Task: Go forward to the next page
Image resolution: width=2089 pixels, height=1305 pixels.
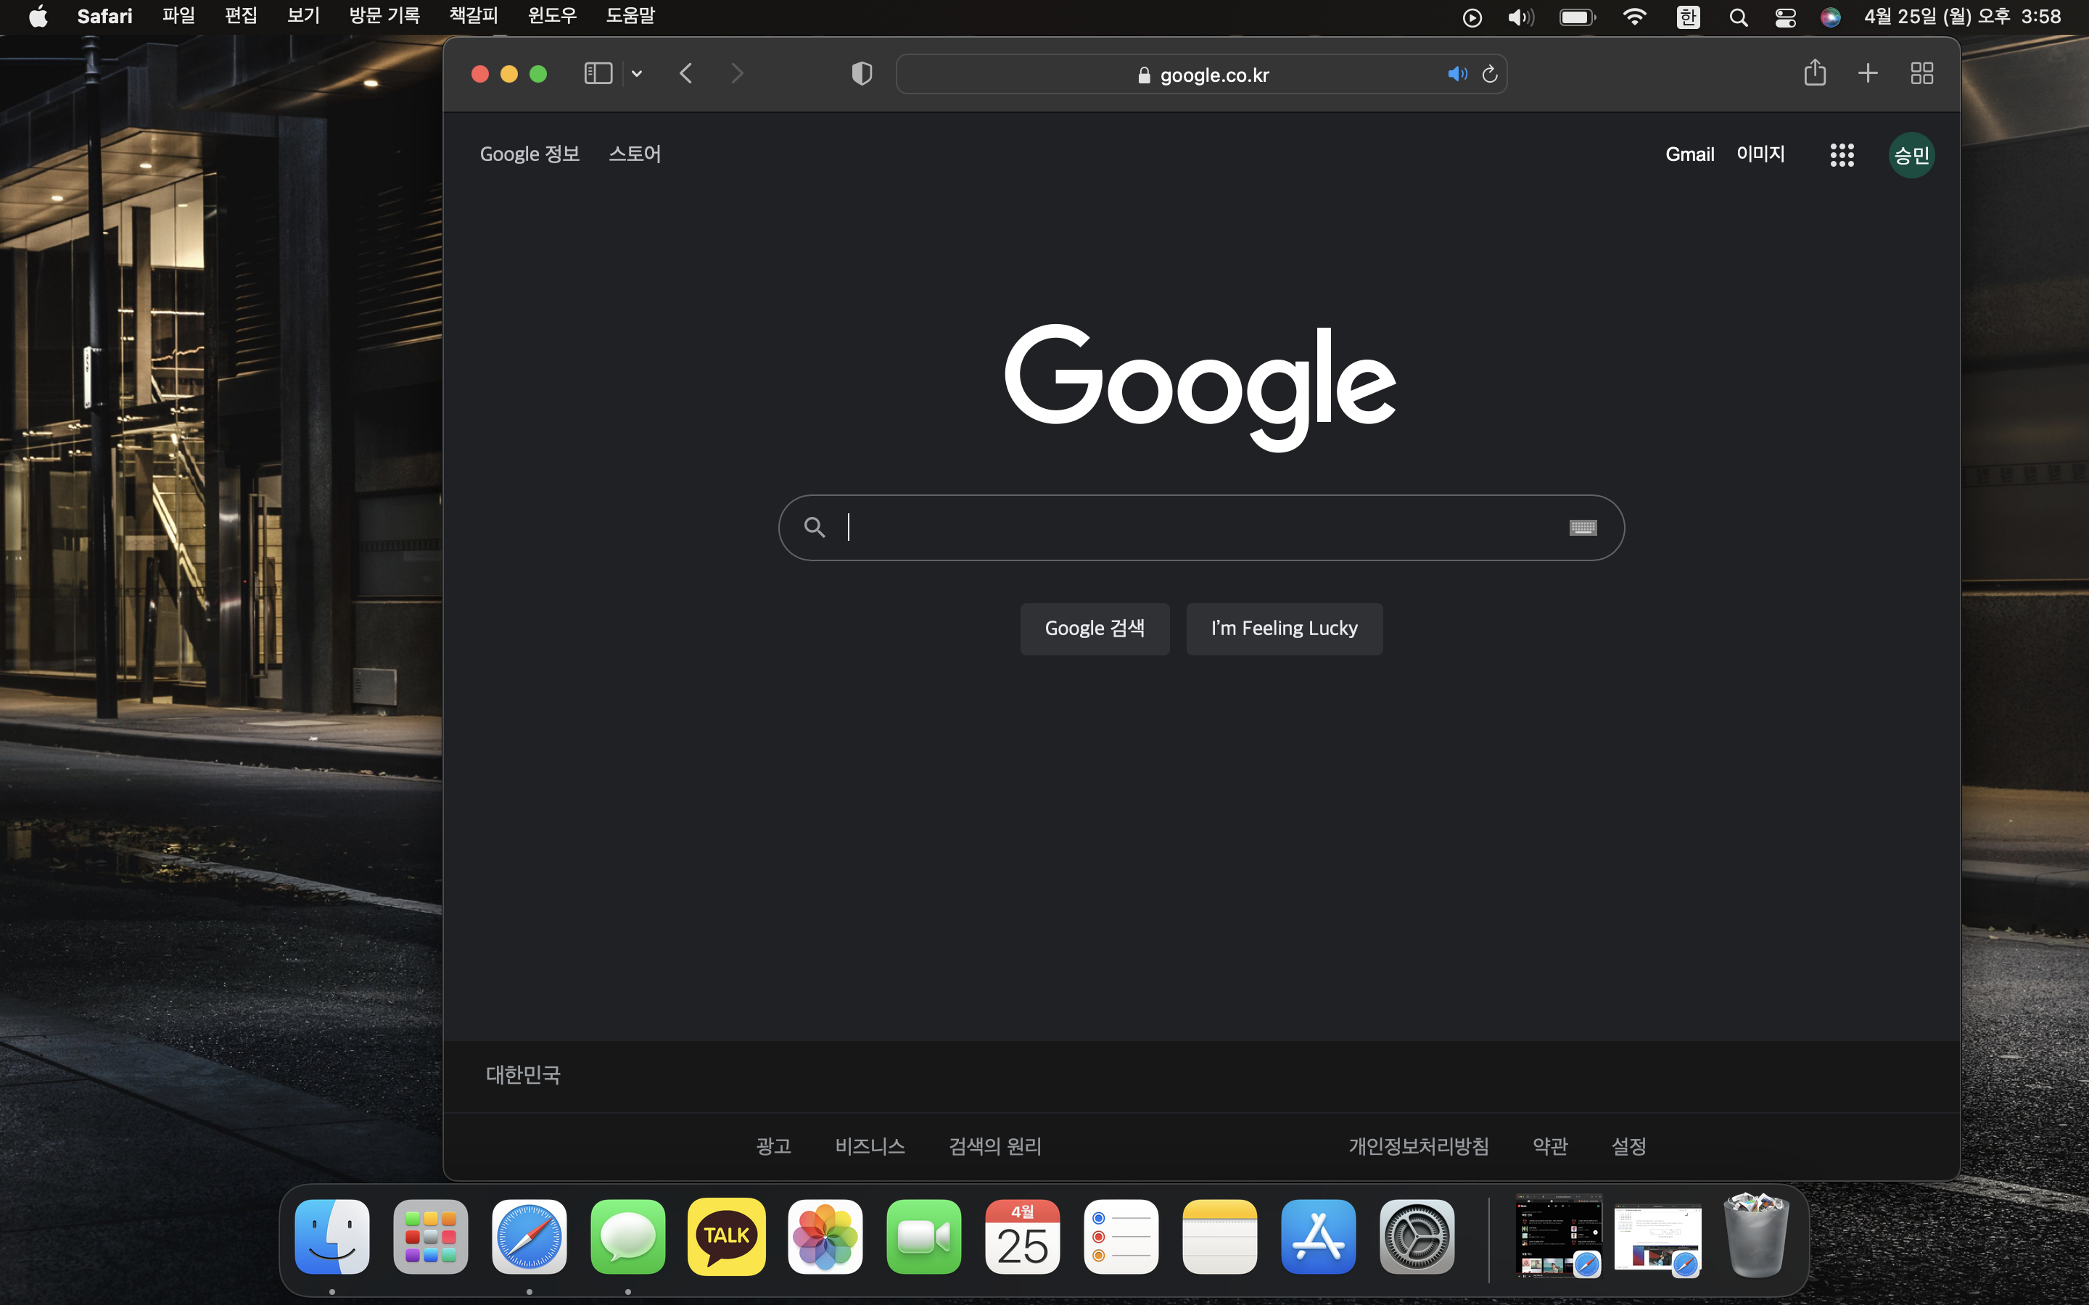Action: [736, 74]
